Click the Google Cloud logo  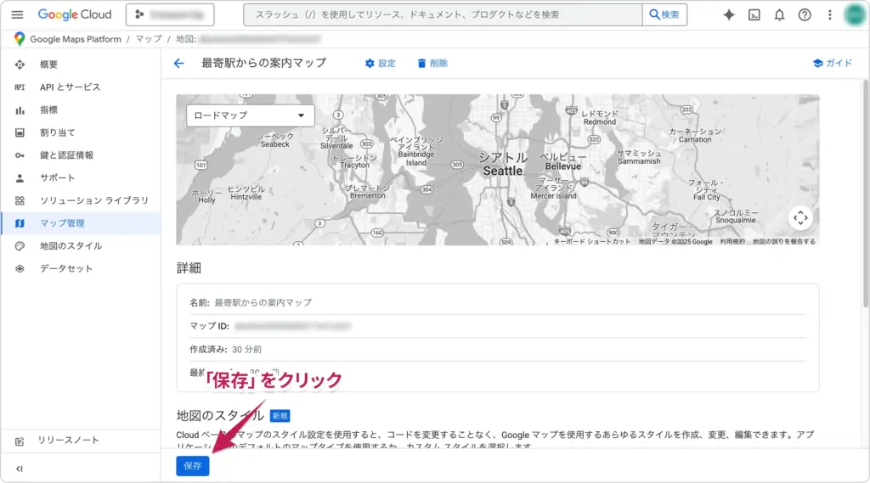[75, 14]
